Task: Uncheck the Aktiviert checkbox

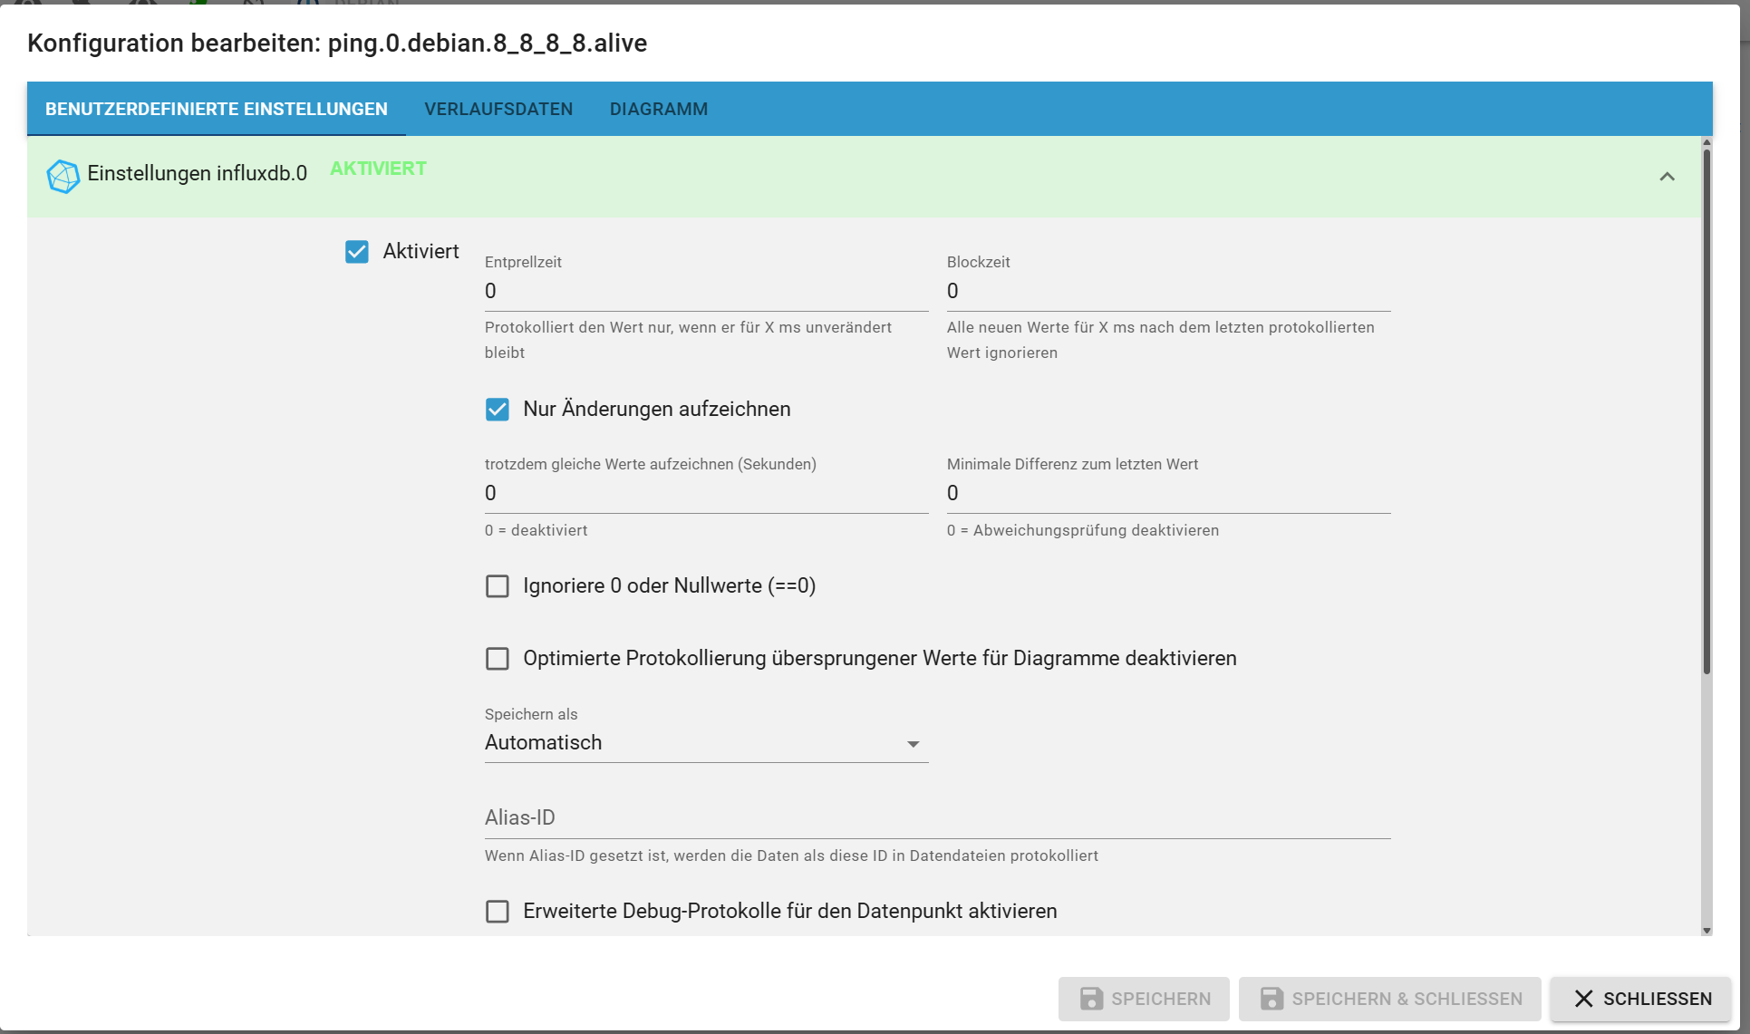Action: (357, 252)
